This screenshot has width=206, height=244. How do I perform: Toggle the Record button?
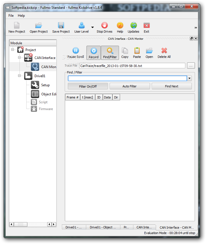pyautogui.click(x=94, y=53)
